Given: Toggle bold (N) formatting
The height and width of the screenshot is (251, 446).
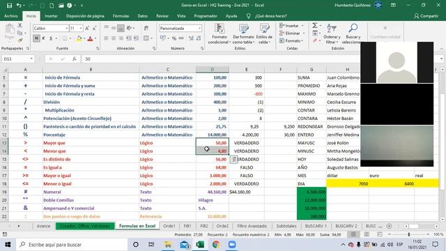Looking at the screenshot, I should click(x=36, y=38).
